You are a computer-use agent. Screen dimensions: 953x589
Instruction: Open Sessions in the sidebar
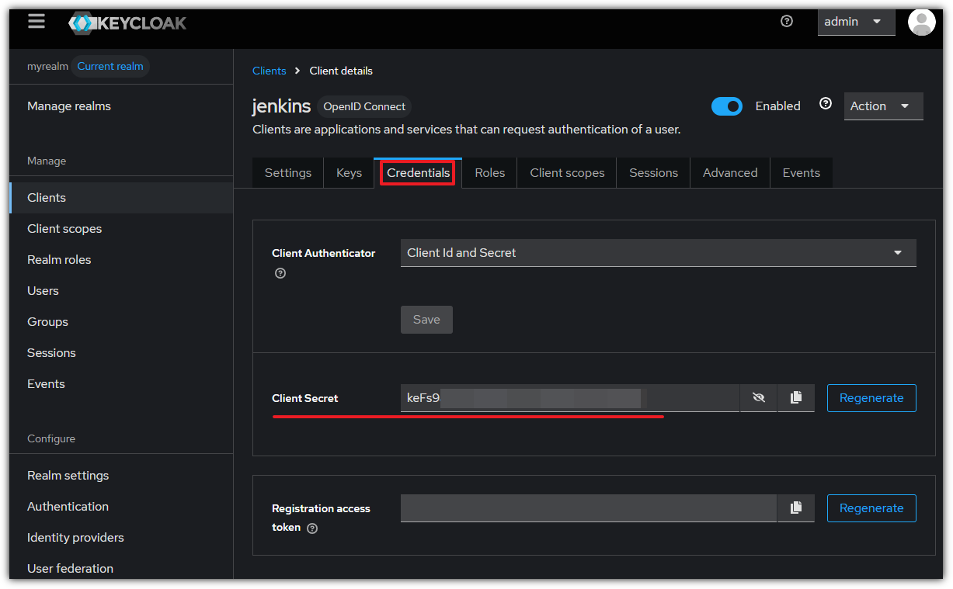pos(121,353)
